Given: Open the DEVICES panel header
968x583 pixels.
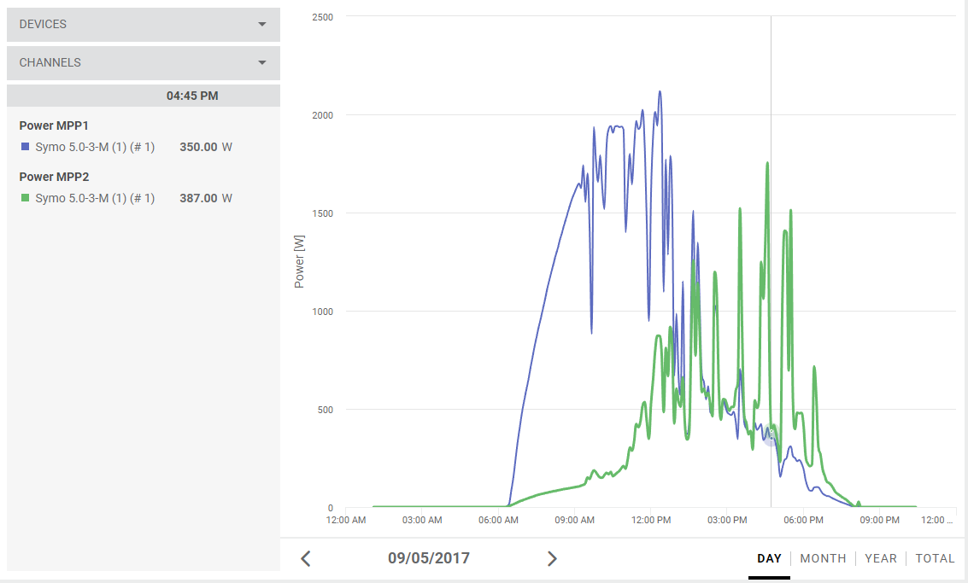Looking at the screenshot, I should tap(144, 25).
